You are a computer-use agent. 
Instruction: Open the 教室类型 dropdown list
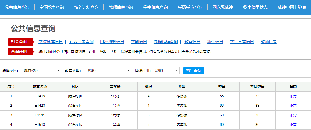click(107, 71)
